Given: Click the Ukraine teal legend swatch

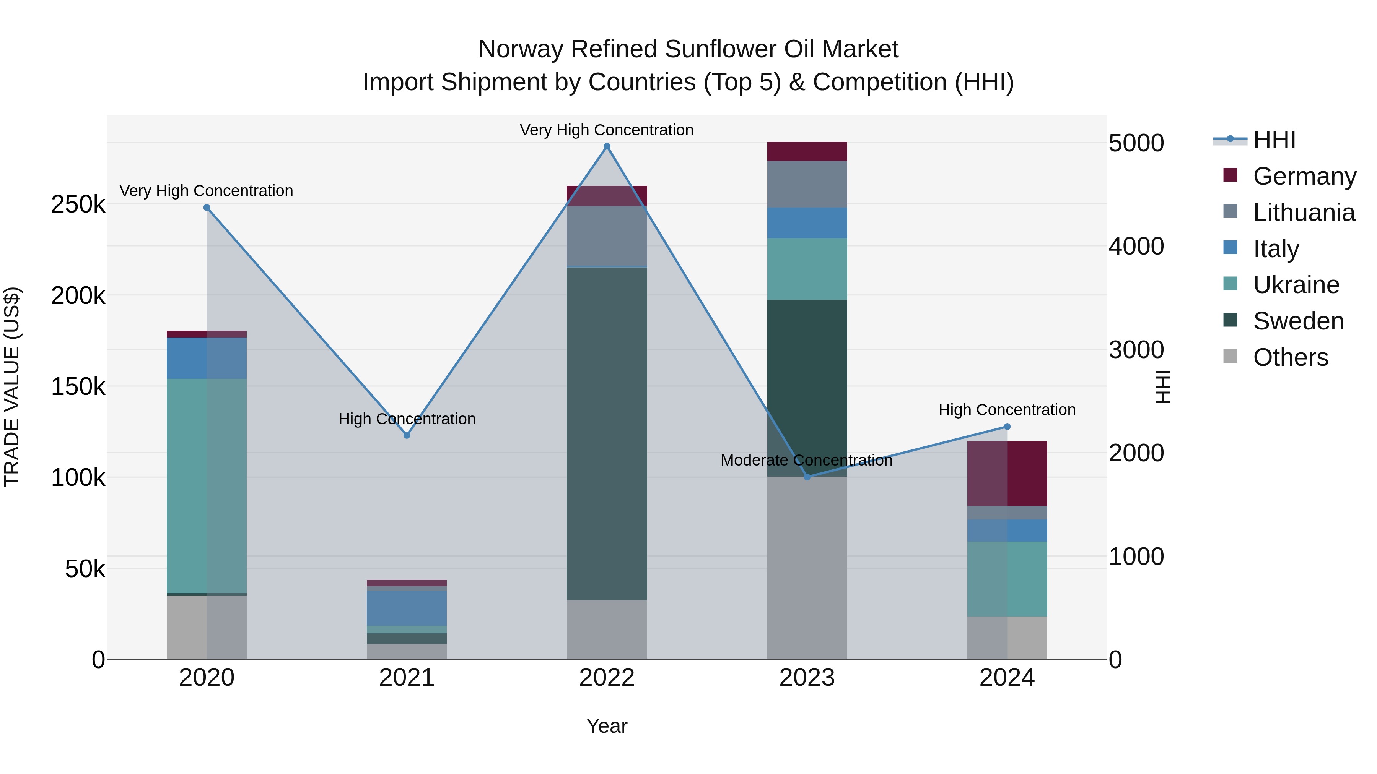Looking at the screenshot, I should pos(1230,284).
